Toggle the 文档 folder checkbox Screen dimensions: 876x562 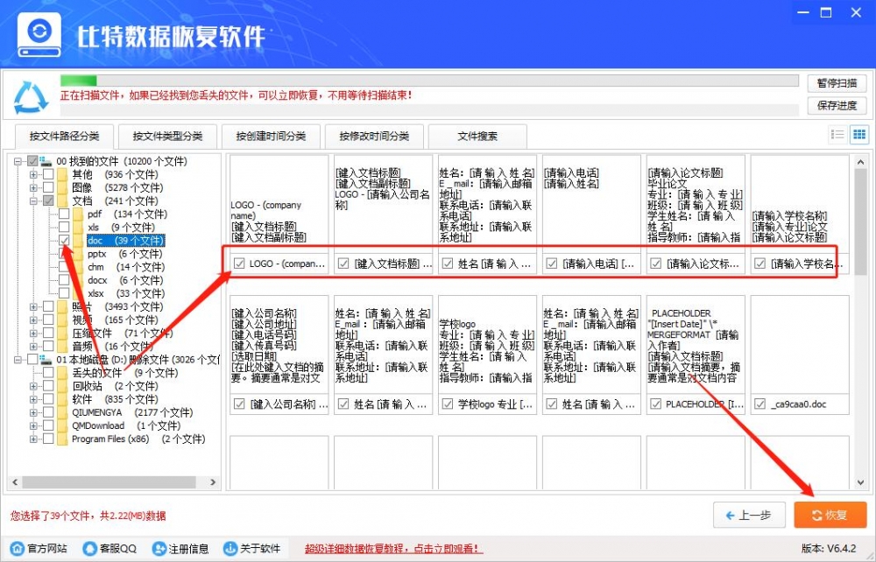(48, 201)
